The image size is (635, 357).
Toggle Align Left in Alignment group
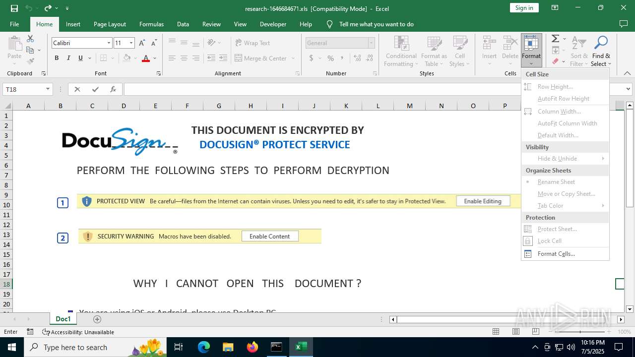point(172,58)
